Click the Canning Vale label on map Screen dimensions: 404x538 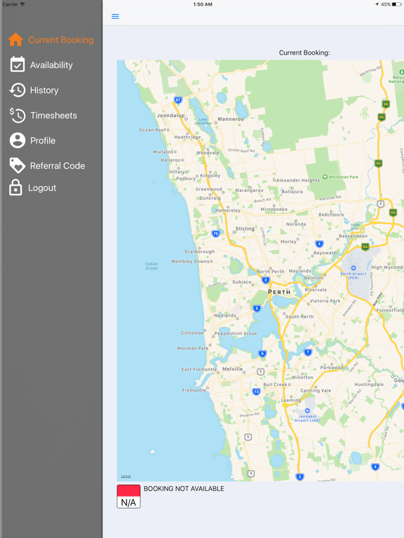[x=316, y=390]
